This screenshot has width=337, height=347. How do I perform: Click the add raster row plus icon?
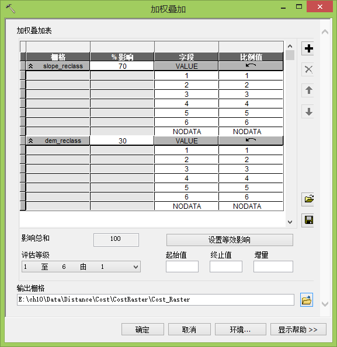tap(308, 48)
